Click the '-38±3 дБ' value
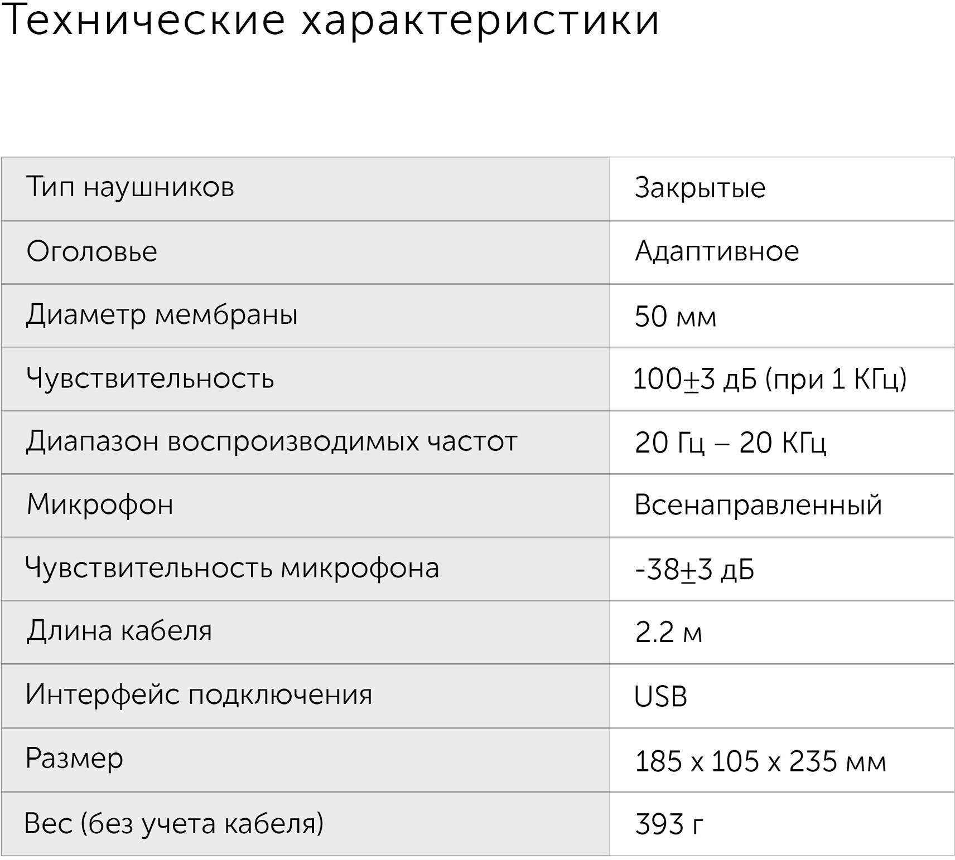 694,570
